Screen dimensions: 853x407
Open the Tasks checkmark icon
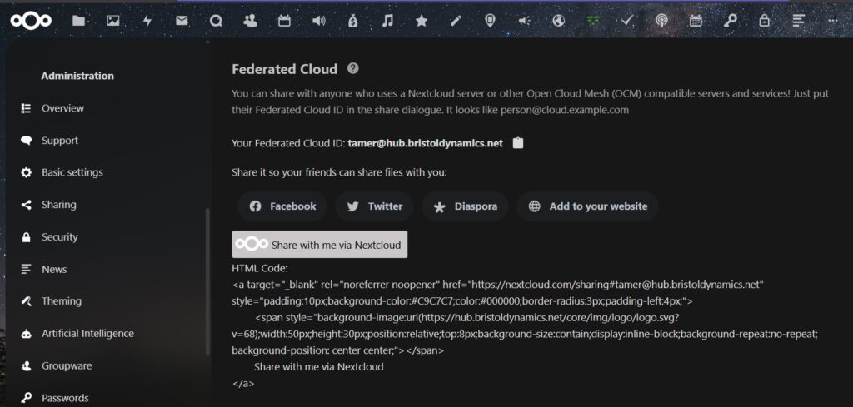627,21
